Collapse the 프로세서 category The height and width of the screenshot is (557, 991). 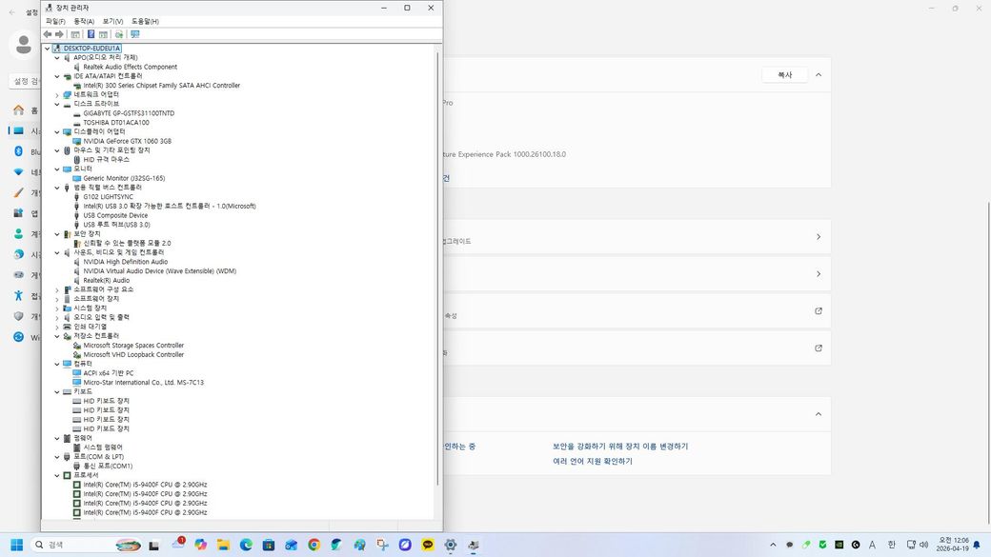pyautogui.click(x=56, y=475)
